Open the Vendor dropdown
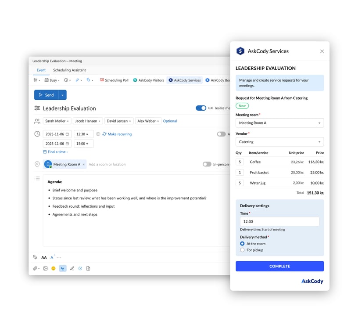Screen dimensions: 351x332 [x=279, y=142]
